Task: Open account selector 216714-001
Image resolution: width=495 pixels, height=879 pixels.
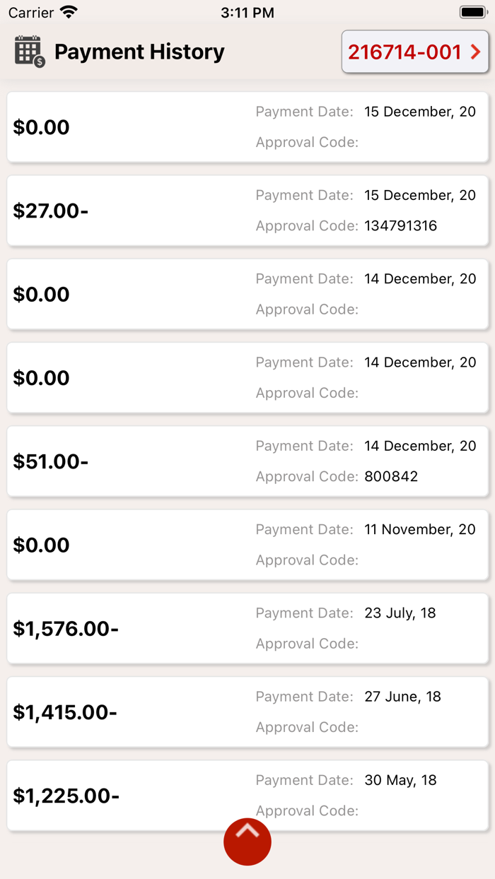Action: [415, 52]
